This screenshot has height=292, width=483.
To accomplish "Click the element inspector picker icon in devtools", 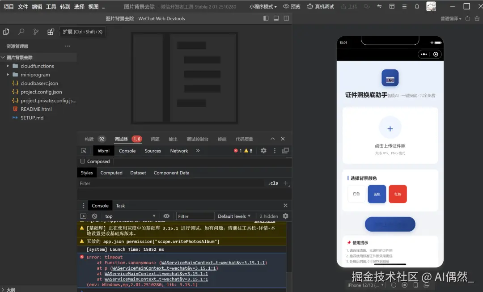I will pyautogui.click(x=84, y=151).
